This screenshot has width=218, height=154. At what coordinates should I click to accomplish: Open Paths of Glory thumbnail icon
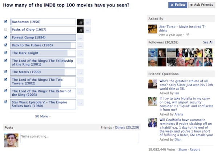tap(80, 30)
